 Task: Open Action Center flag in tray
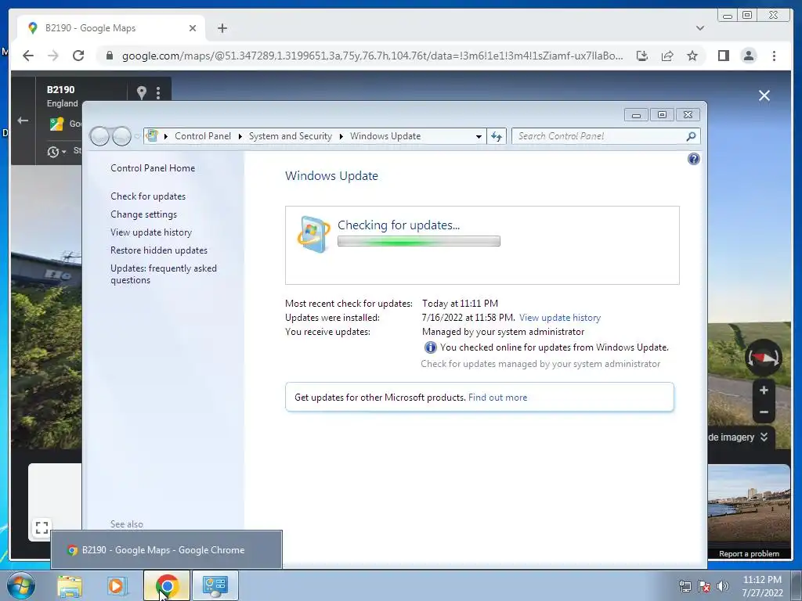704,586
